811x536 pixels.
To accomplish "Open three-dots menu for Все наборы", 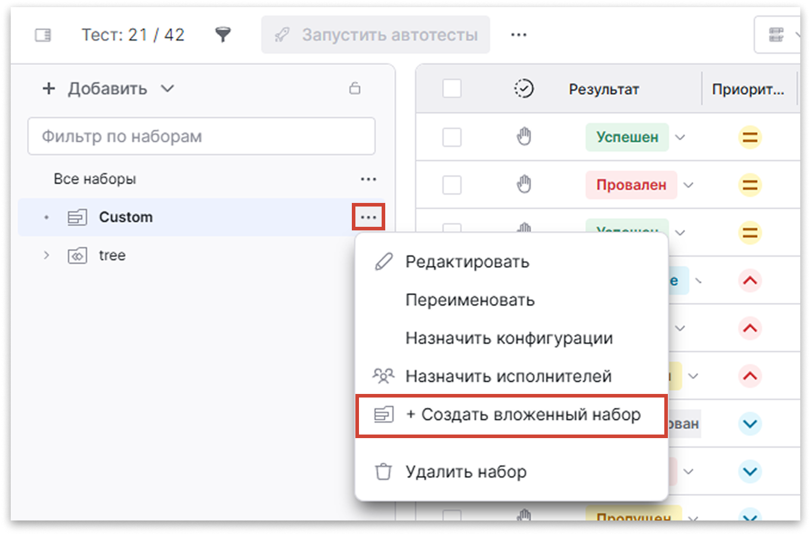I will point(369,179).
